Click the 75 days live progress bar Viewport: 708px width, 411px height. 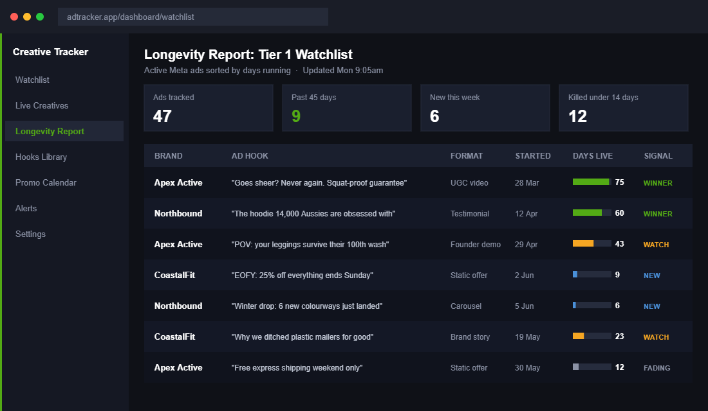[x=592, y=182]
